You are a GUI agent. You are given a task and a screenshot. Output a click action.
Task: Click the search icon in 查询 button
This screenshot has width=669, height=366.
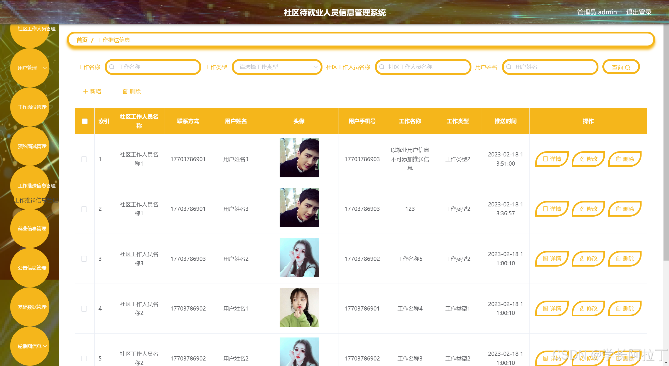click(627, 67)
